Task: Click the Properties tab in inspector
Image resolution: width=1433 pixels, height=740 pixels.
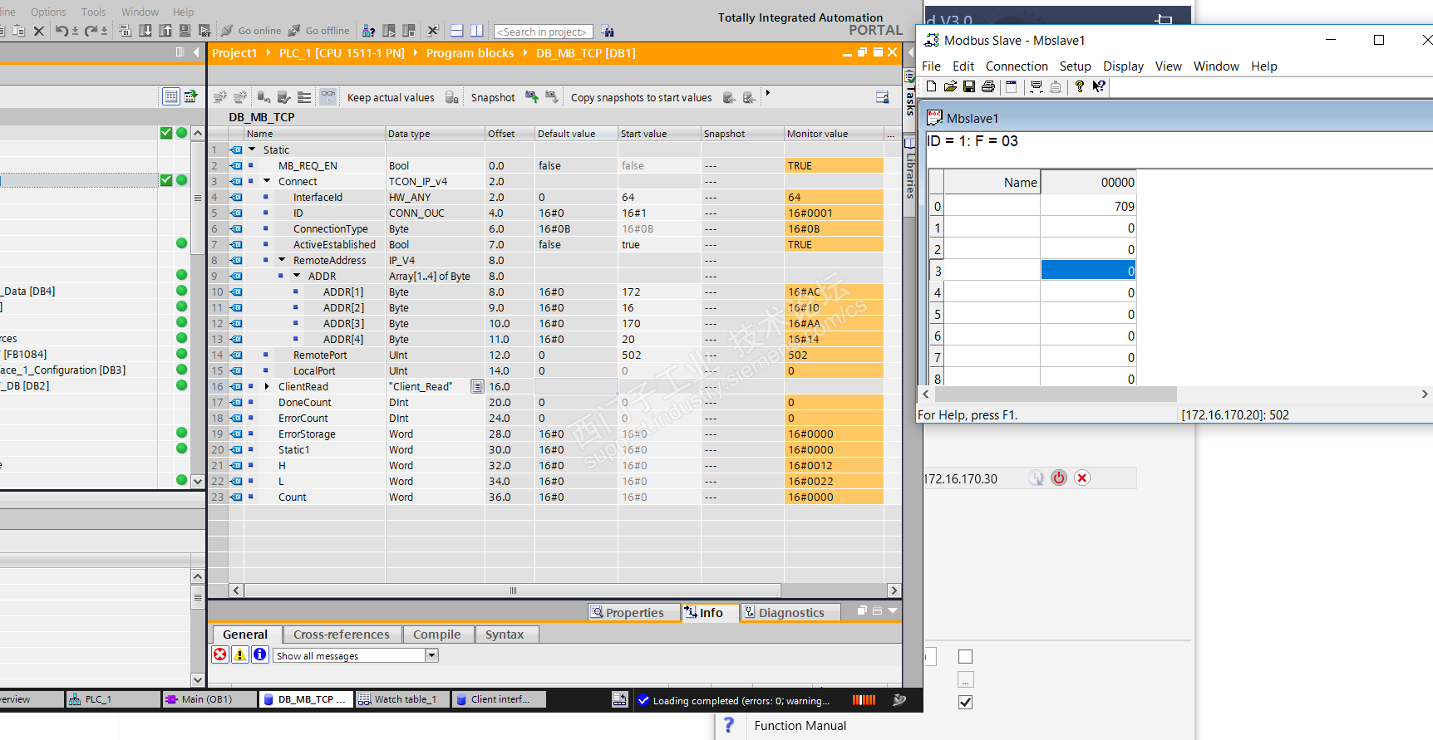Action: pos(633,613)
